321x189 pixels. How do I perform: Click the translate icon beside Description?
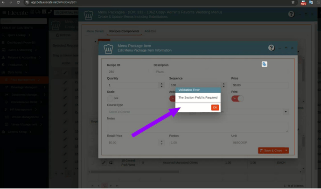[264, 64]
